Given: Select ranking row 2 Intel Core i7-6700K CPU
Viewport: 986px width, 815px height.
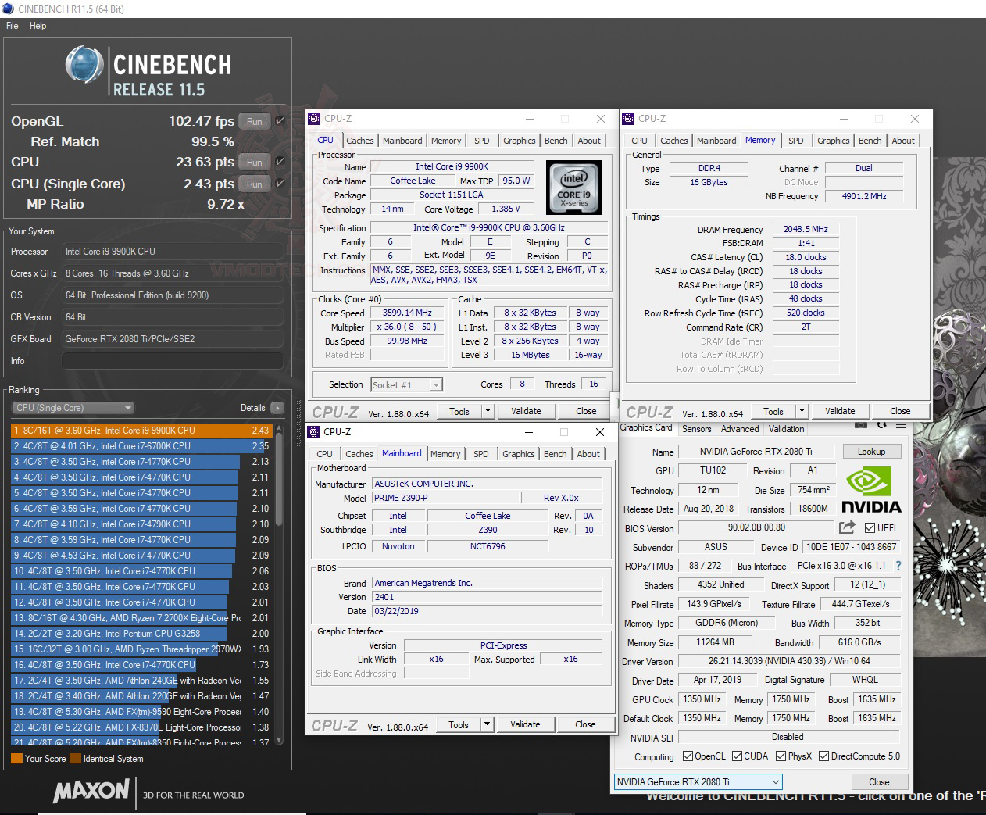Looking at the screenshot, I should click(x=141, y=446).
